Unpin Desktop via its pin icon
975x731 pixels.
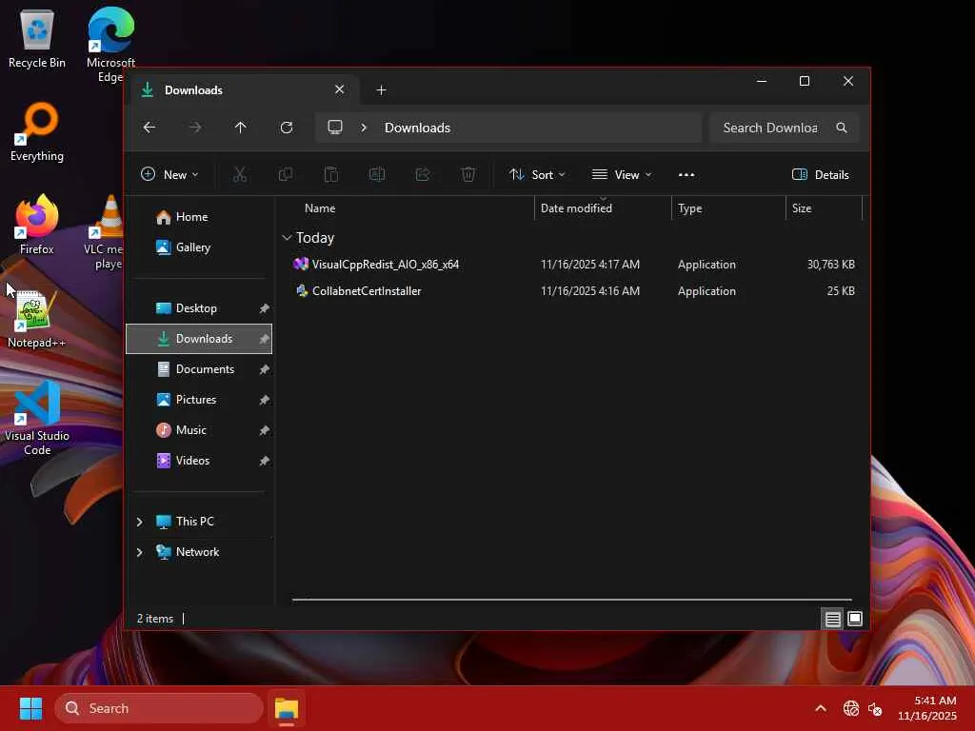[x=265, y=308]
